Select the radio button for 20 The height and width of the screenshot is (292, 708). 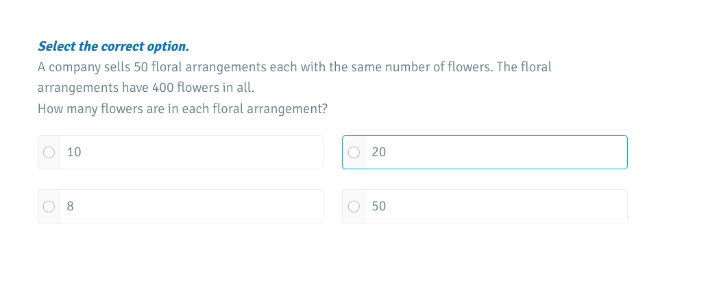tap(353, 153)
